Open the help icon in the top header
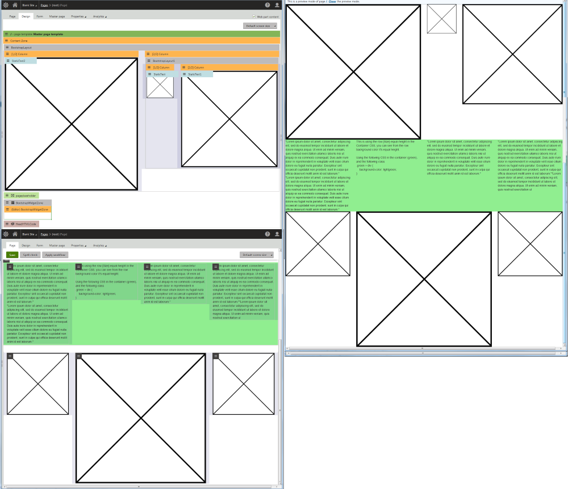This screenshot has height=489, width=568. (x=267, y=5)
